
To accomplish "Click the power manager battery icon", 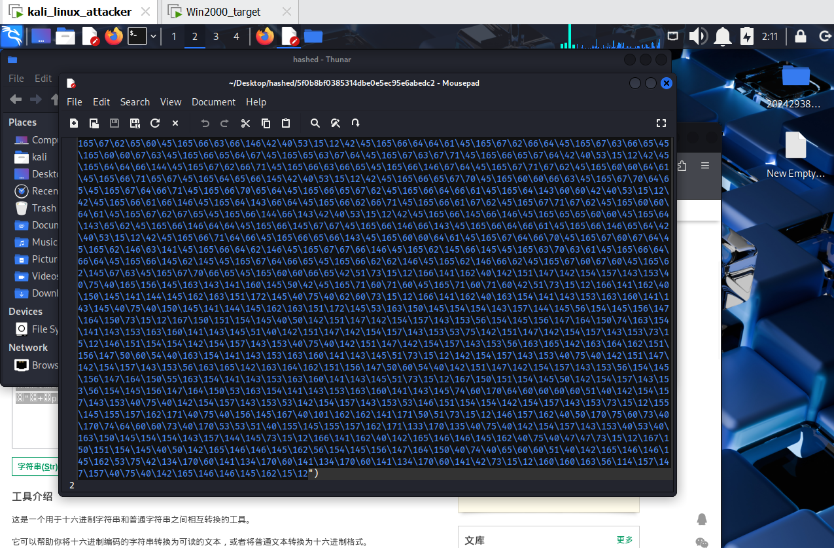I will [747, 36].
